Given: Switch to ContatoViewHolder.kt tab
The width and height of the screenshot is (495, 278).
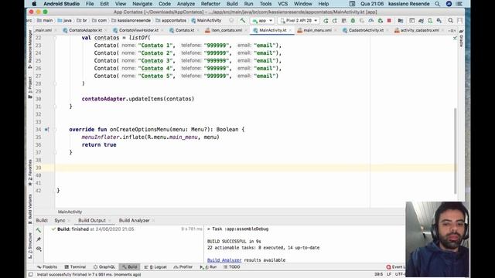Looking at the screenshot, I should pyautogui.click(x=138, y=30).
